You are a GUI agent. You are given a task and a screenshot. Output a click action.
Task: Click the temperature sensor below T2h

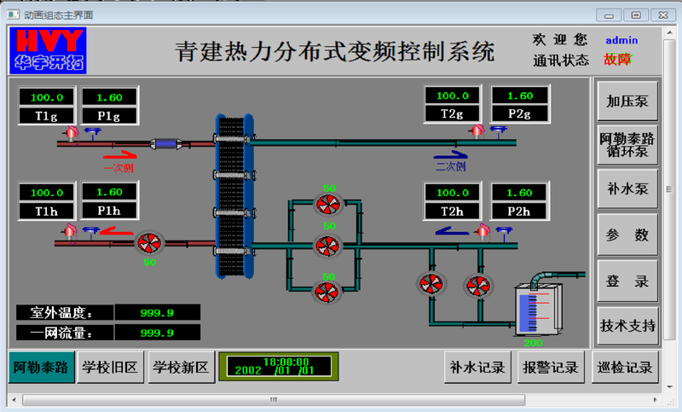(483, 231)
